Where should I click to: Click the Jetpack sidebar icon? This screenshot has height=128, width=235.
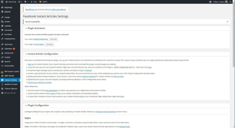pos(2,12)
